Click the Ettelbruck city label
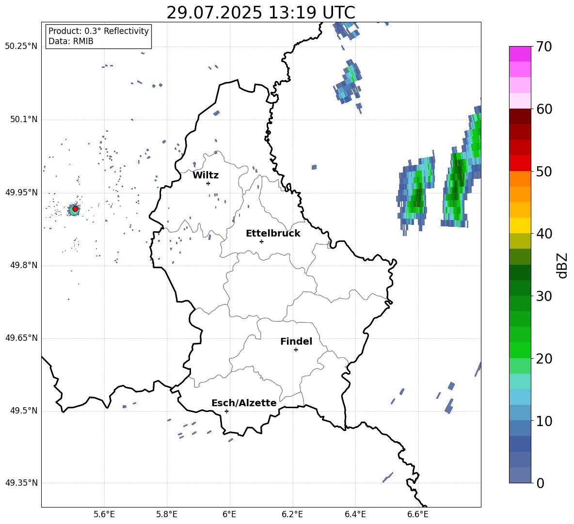 click(273, 234)
